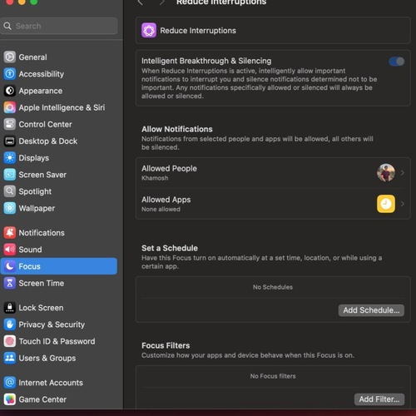
Task: Toggle Intelligent Breakthrough & Silencing switch
Action: (x=396, y=62)
